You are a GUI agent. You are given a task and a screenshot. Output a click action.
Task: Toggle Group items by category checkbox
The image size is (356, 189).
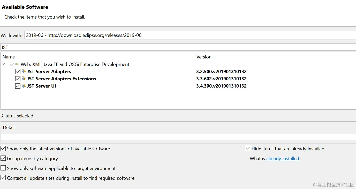click(x=3, y=158)
